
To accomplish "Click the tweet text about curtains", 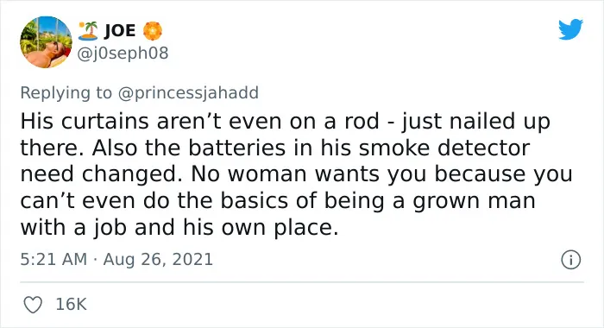I will click(296, 174).
